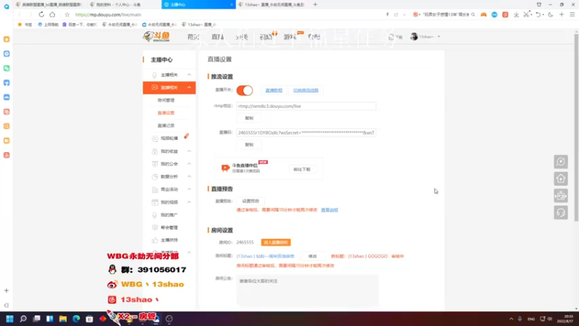This screenshot has height=326, width=579.
Task: Open taskbar search
Action: click(23, 319)
